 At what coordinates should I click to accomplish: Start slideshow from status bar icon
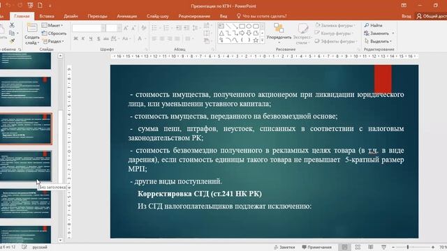click(x=383, y=247)
